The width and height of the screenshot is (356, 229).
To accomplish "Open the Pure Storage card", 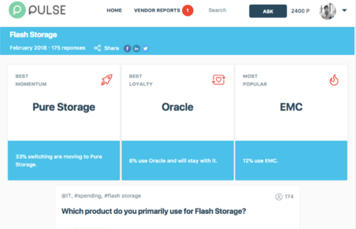I will coord(64,107).
